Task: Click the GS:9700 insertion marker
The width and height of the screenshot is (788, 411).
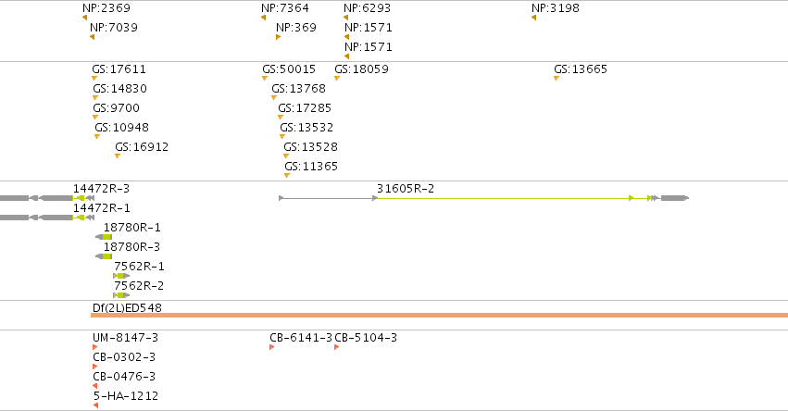Action: tap(95, 118)
